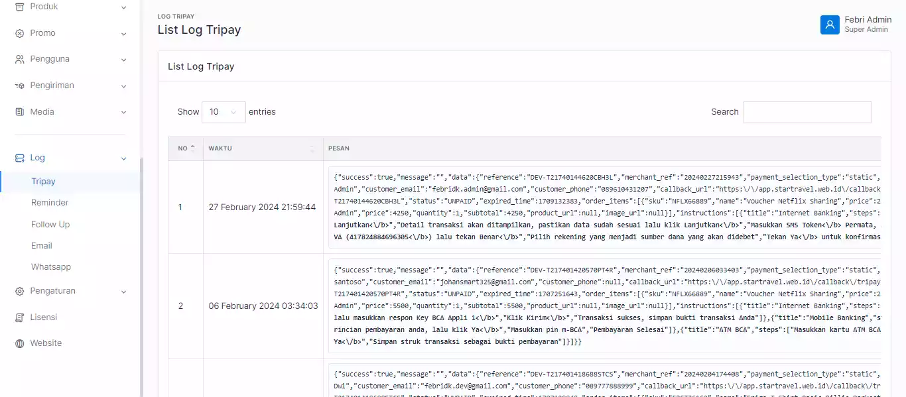
Task: Expand the Pengaturan menu chevron
Action: [x=123, y=292]
